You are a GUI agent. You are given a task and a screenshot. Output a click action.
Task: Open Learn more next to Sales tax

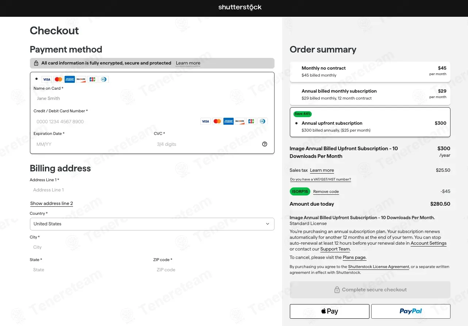pos(322,170)
